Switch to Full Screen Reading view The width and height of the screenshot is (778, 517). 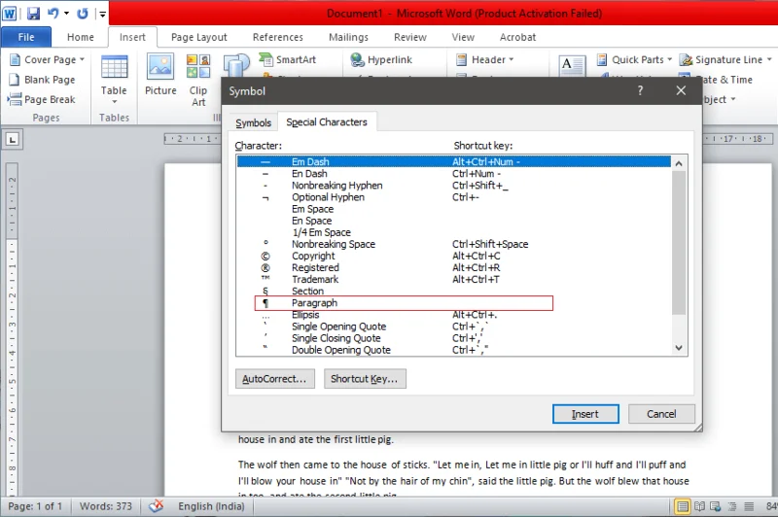699,506
